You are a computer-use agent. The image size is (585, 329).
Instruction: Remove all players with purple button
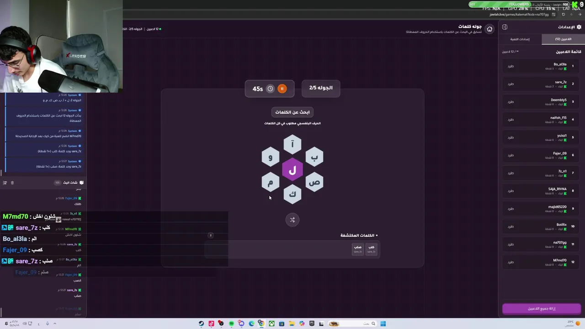[x=542, y=308]
